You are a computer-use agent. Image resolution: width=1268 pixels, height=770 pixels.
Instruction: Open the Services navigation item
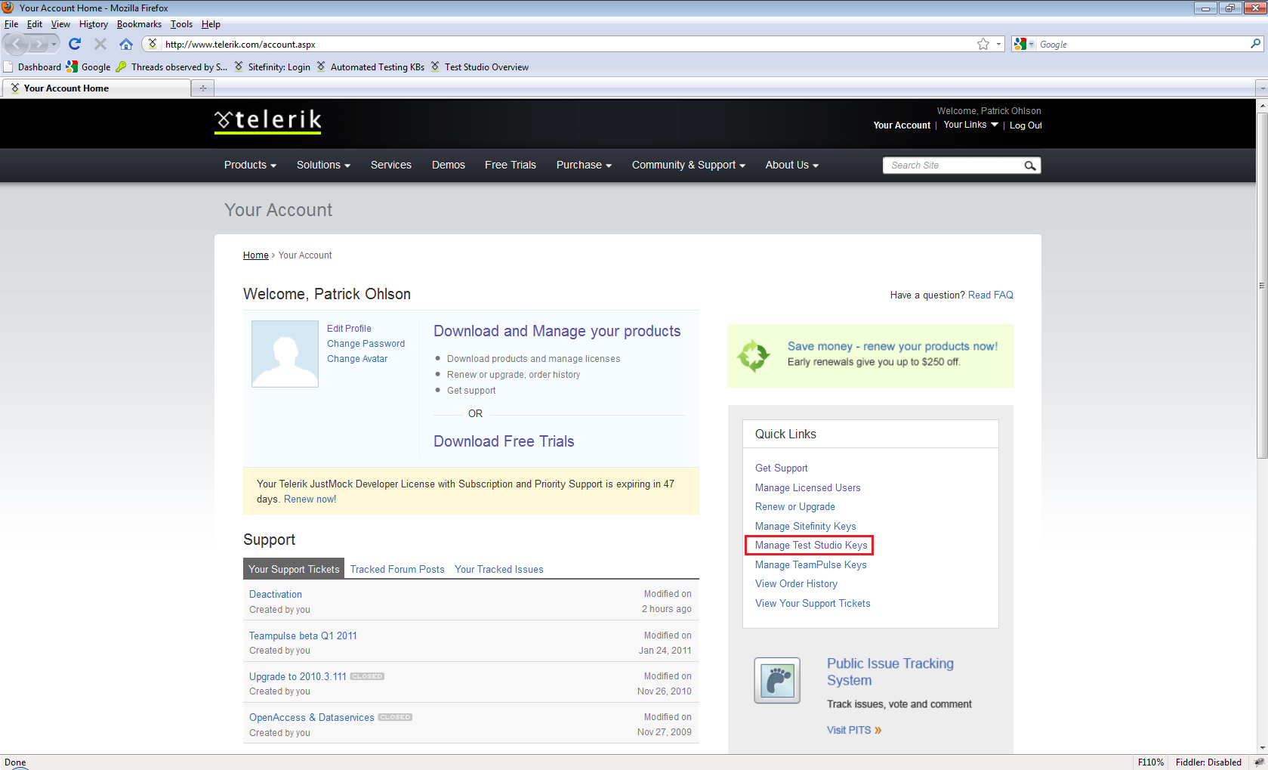(x=391, y=165)
